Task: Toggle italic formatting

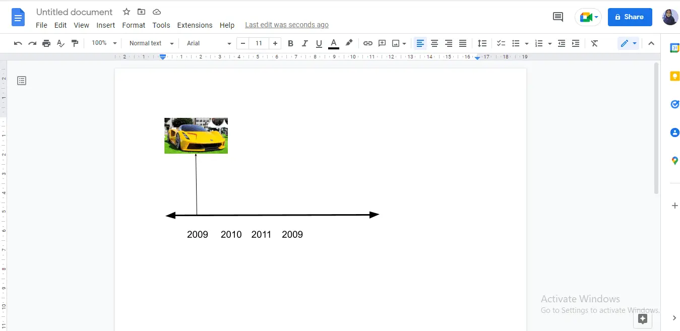Action: coord(304,43)
